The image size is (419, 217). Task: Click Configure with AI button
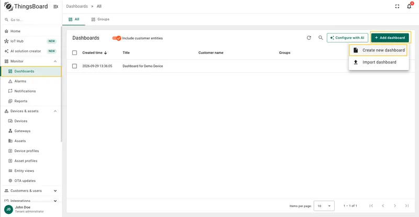(347, 38)
